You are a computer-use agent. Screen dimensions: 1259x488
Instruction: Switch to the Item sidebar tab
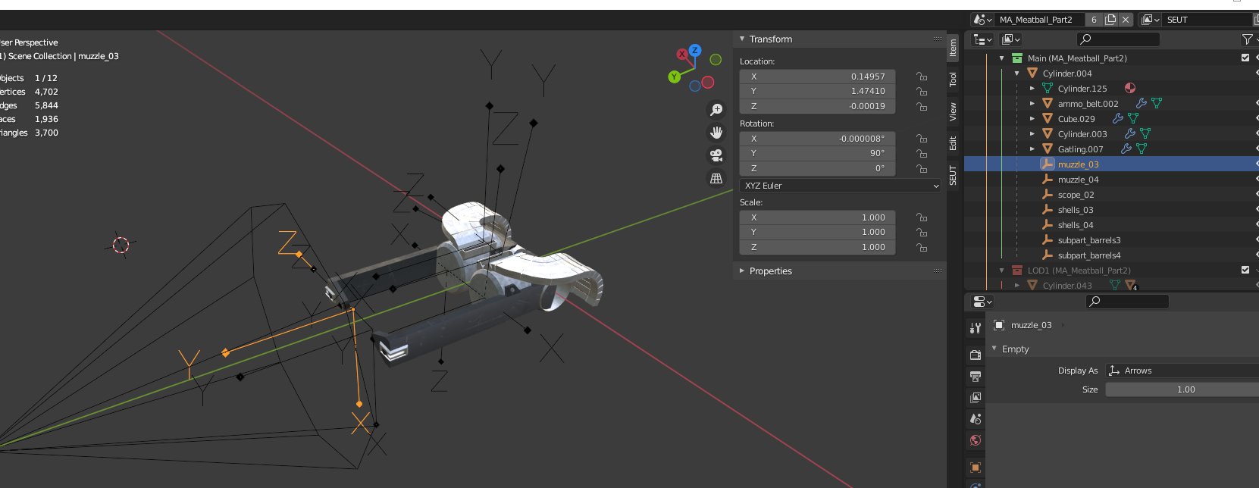pos(953,48)
